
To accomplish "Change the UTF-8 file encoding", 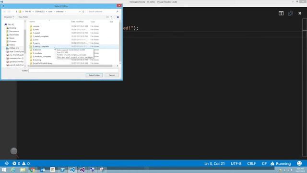I will (236, 163).
